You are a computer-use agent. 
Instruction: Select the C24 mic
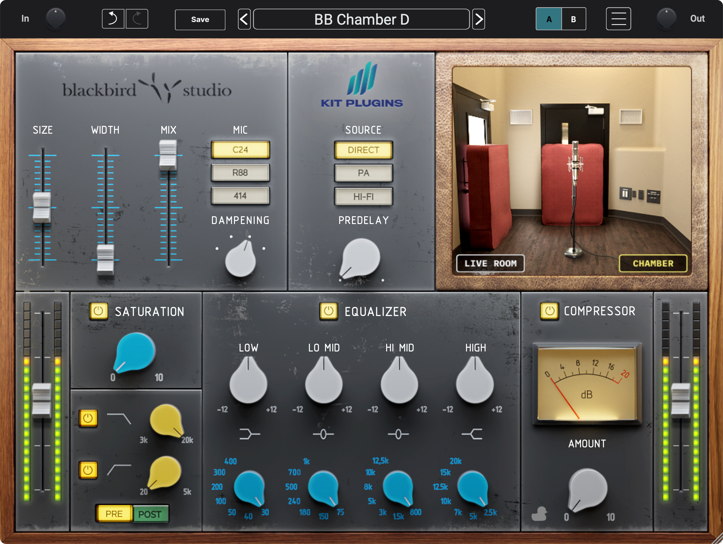(240, 150)
